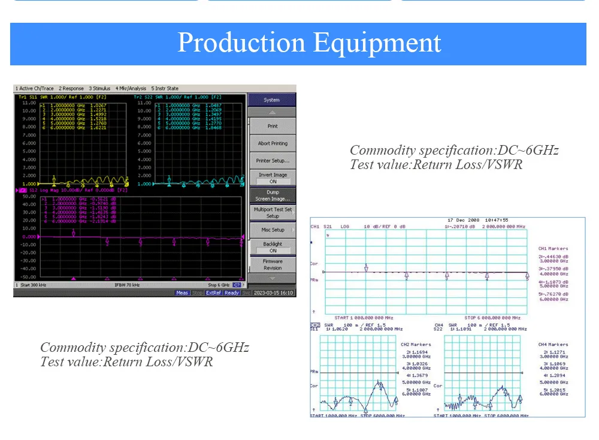Open the Response menu

pyautogui.click(x=71, y=89)
